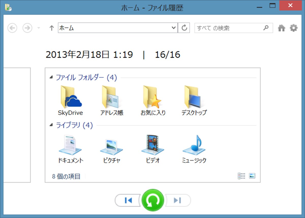Screen dimensions: 305x218
Task: Switch to large icons view
Action: [252, 176]
